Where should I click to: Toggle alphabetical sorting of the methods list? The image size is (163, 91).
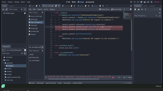43,47
